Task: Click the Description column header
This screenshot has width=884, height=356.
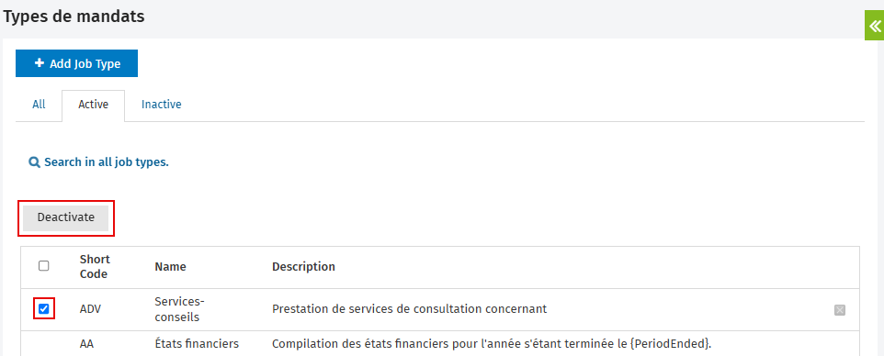Action: point(303,266)
